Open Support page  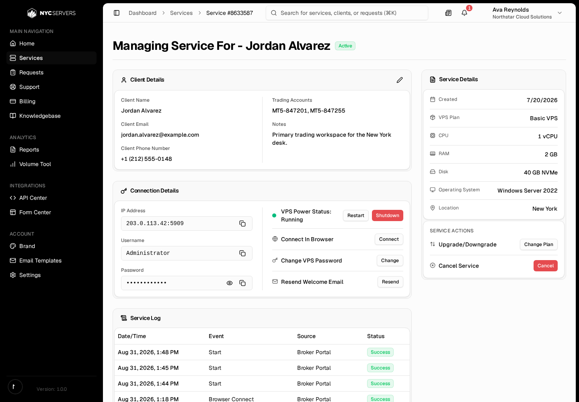(51, 87)
